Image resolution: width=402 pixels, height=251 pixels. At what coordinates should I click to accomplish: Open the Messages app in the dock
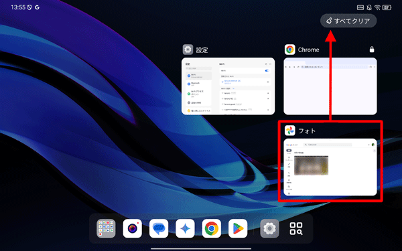coord(159,228)
